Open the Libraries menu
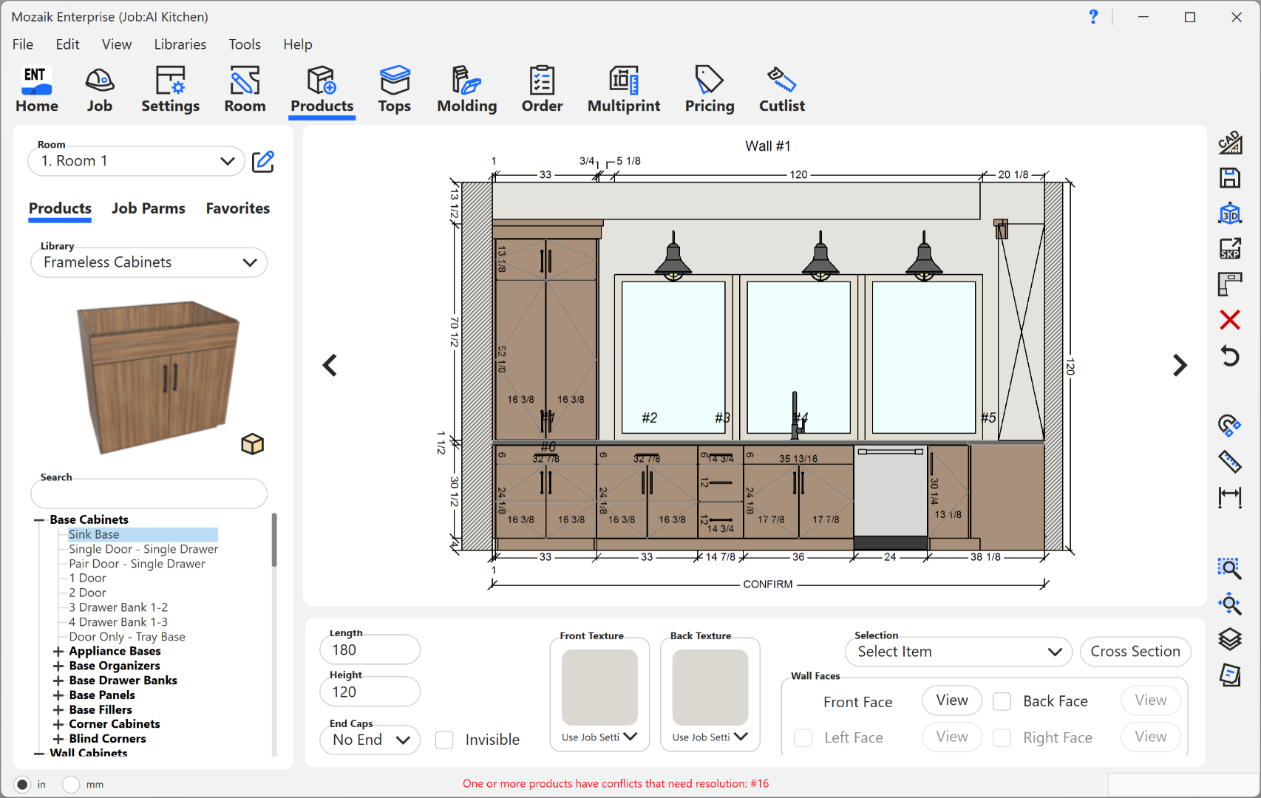 pyautogui.click(x=180, y=44)
